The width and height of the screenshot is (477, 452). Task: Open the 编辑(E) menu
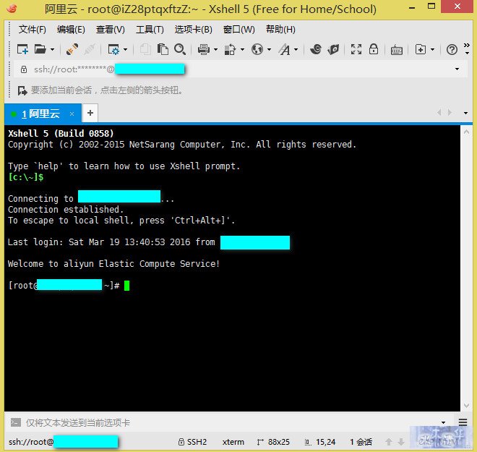pyautogui.click(x=71, y=30)
